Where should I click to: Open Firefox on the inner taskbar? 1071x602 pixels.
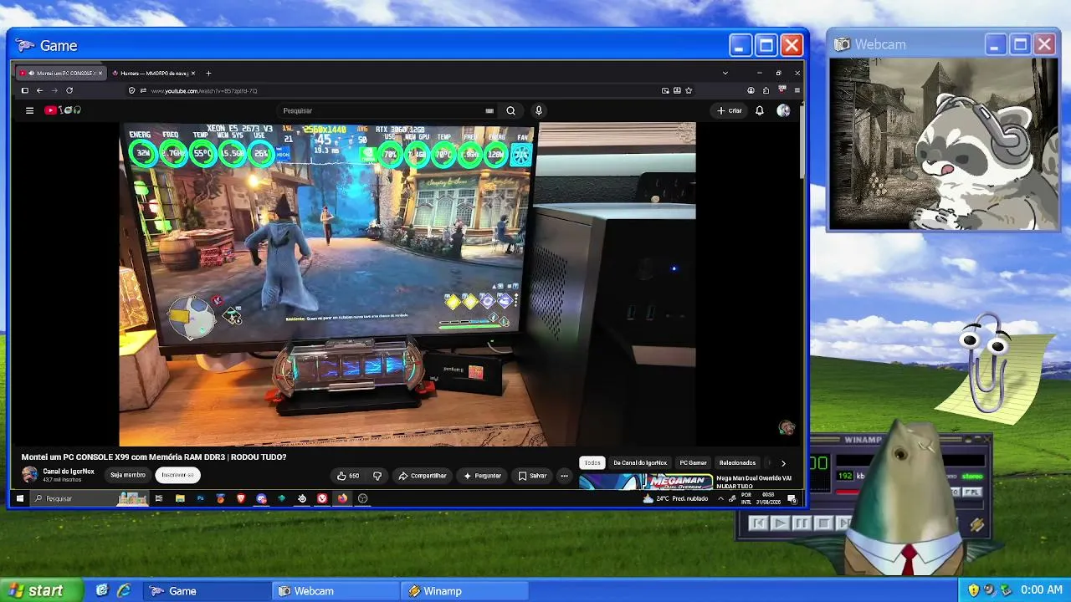coord(342,498)
